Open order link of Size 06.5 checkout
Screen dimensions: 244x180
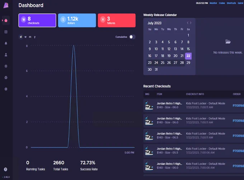pos(238,136)
